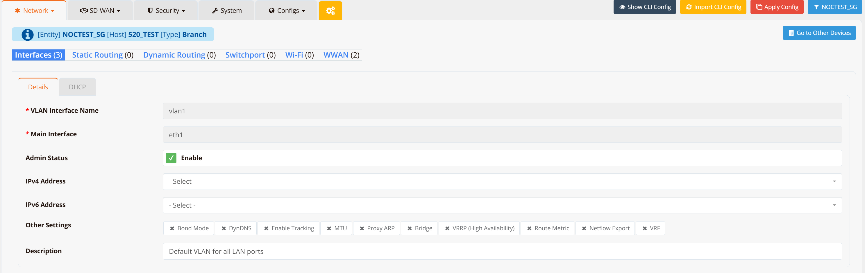
Task: Click the wrench icon on System tab
Action: [x=215, y=11]
